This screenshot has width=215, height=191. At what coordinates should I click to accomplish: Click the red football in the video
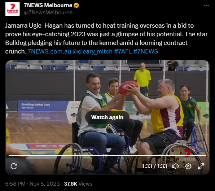point(128,88)
